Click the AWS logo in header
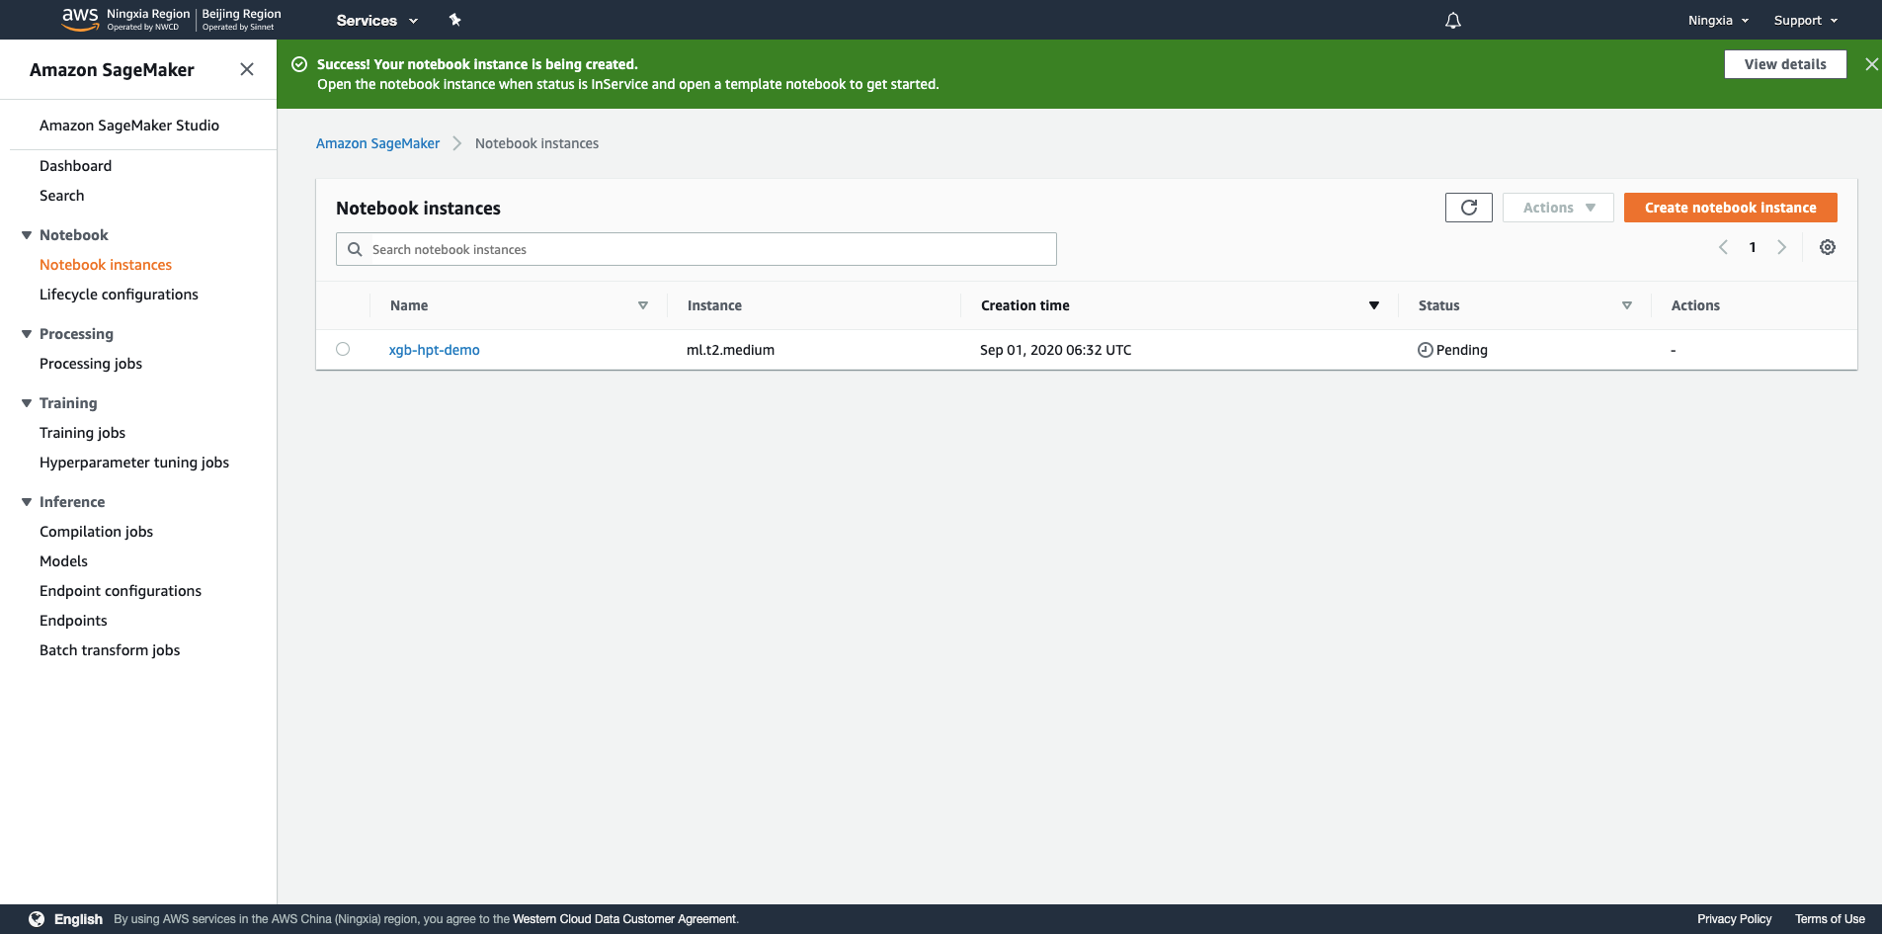This screenshot has width=1882, height=934. (80, 19)
